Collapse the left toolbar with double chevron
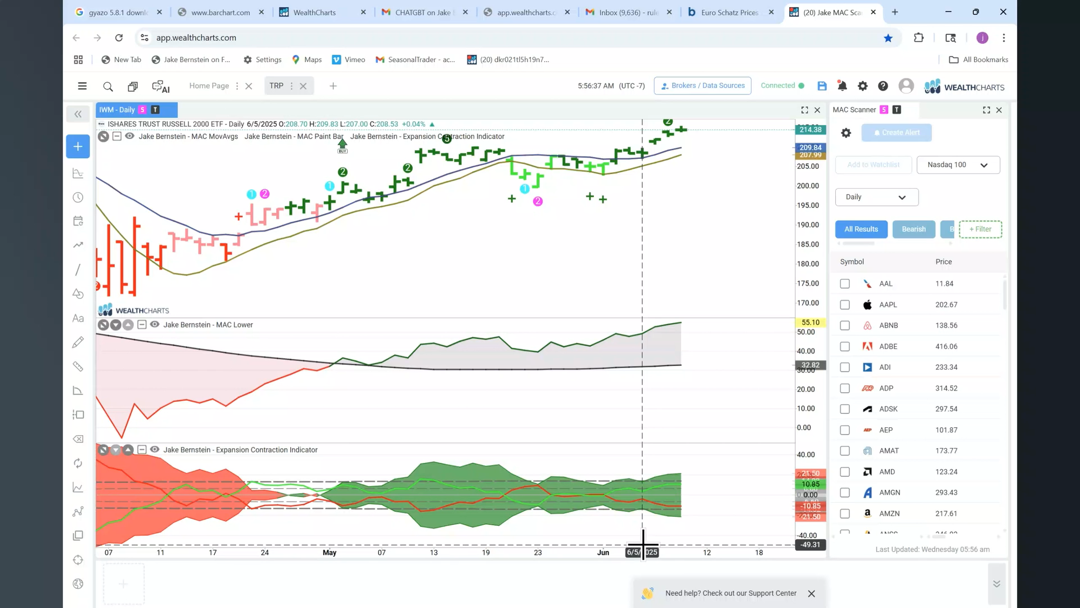Image resolution: width=1080 pixels, height=608 pixels. pyautogui.click(x=78, y=114)
